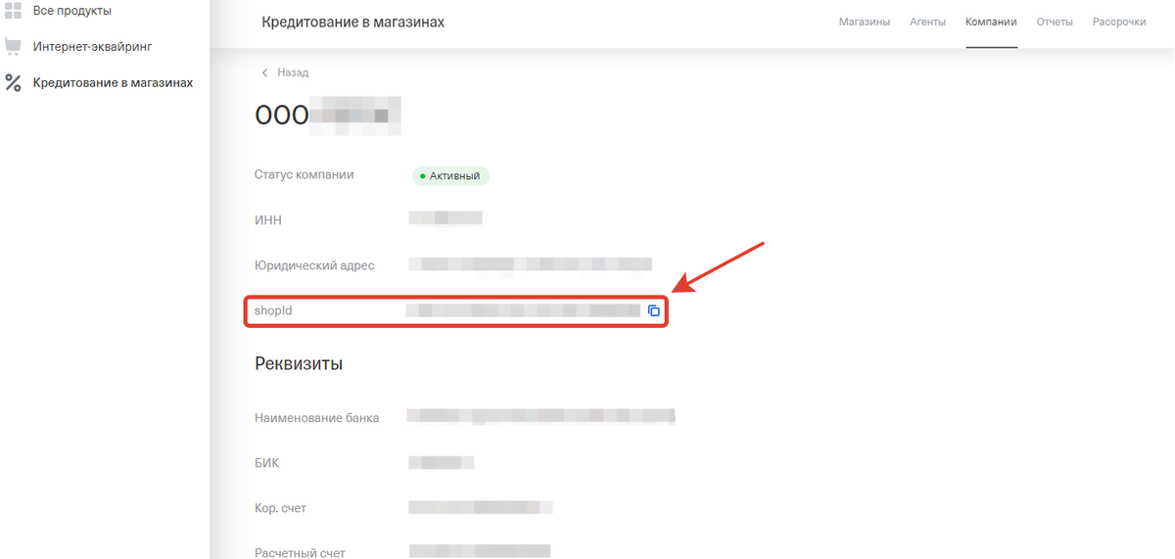Open the Агенты tab
This screenshot has height=559, width=1175.
coord(927,22)
